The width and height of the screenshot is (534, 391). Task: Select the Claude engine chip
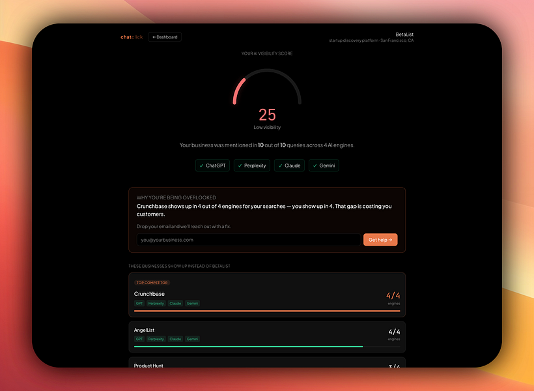coord(290,166)
